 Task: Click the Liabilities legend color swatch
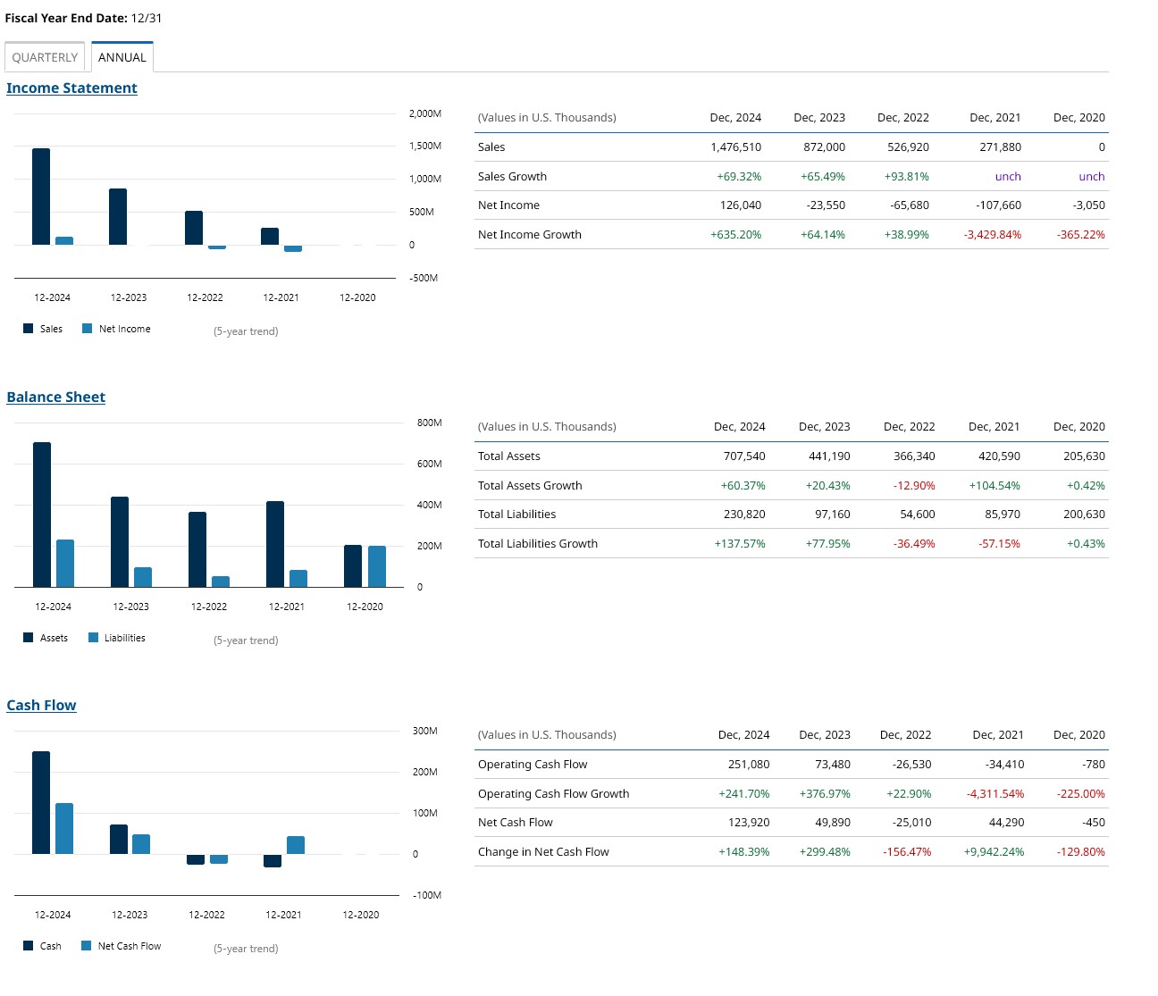pos(93,638)
